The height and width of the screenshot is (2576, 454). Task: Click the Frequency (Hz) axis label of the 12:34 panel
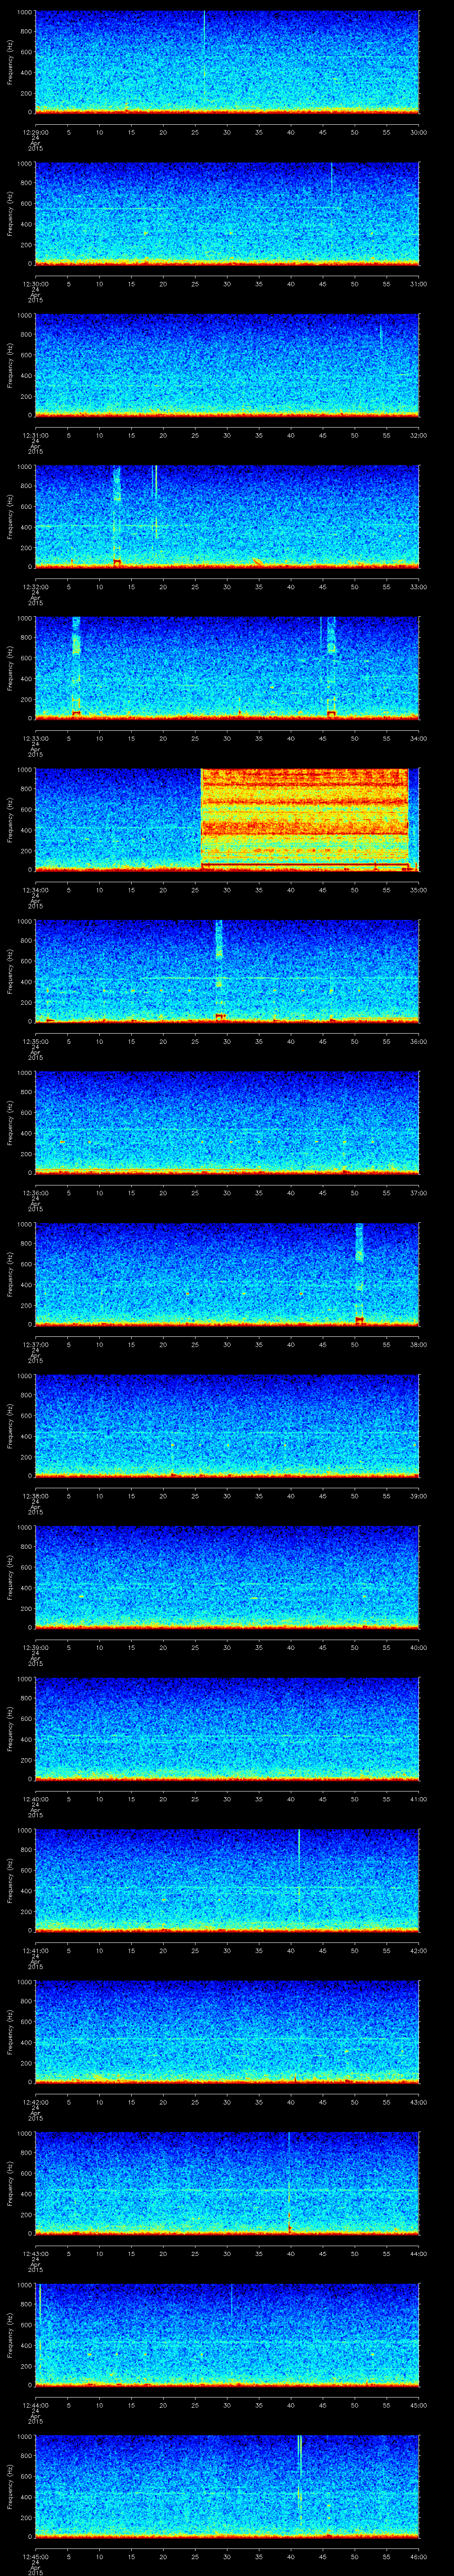coord(11,819)
